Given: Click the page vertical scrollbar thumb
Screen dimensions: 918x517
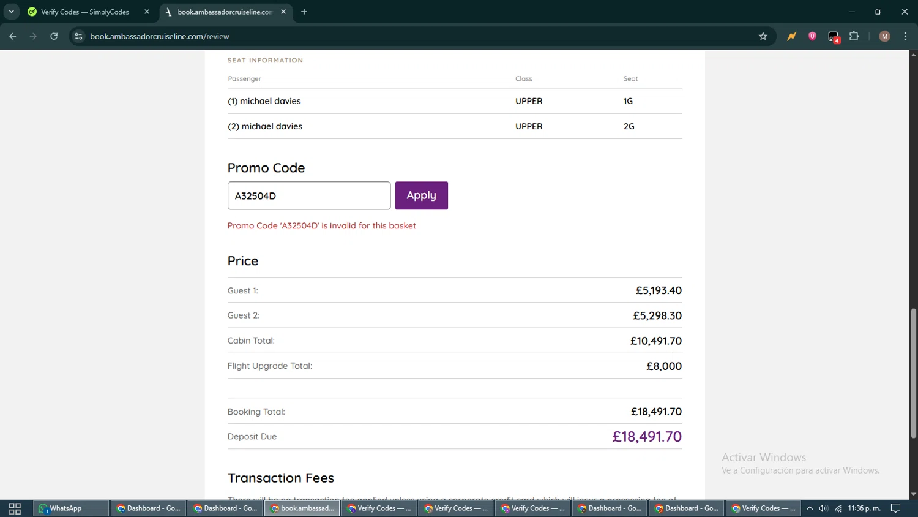Looking at the screenshot, I should pos(913,374).
